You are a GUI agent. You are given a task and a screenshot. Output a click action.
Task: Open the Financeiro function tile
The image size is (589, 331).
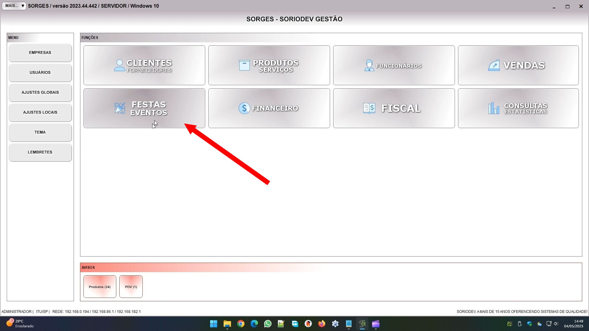point(269,108)
